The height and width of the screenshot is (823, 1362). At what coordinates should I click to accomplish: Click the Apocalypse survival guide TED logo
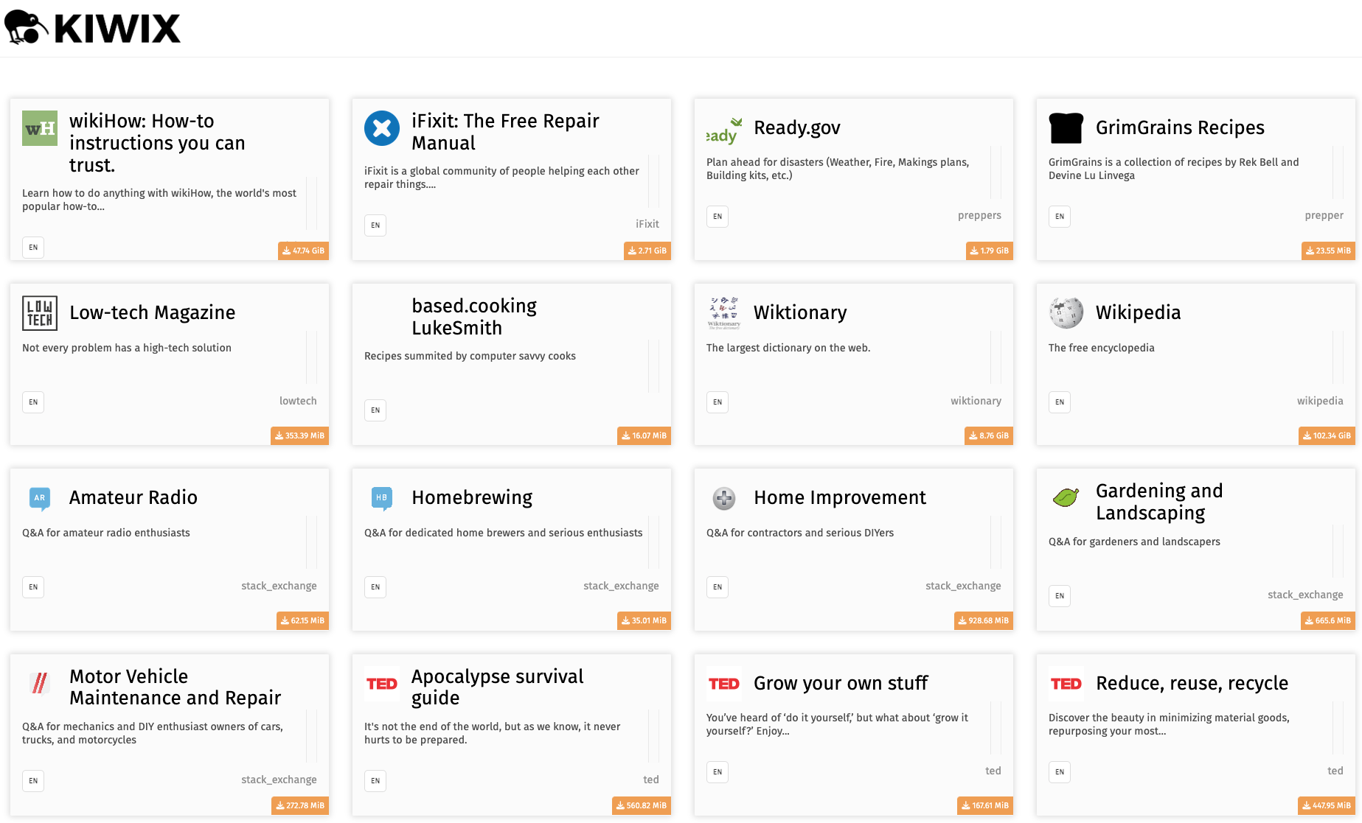382,684
